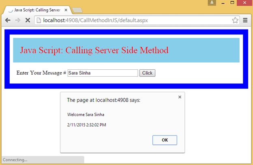Viewport: 253px width, 165px height.
Task: Click the page icon in the address bar
Action: [39, 20]
